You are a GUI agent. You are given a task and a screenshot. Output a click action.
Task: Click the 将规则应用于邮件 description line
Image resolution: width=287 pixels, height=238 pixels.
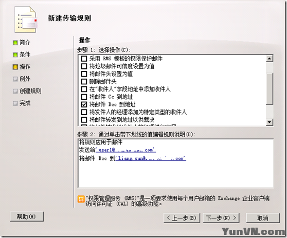101,142
